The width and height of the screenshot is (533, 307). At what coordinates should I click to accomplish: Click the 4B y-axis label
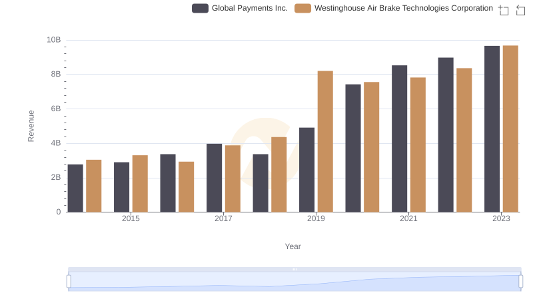(56, 143)
